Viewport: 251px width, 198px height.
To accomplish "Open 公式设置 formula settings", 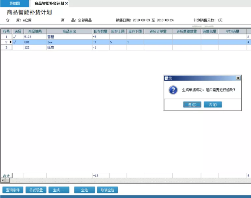I will [36, 190].
